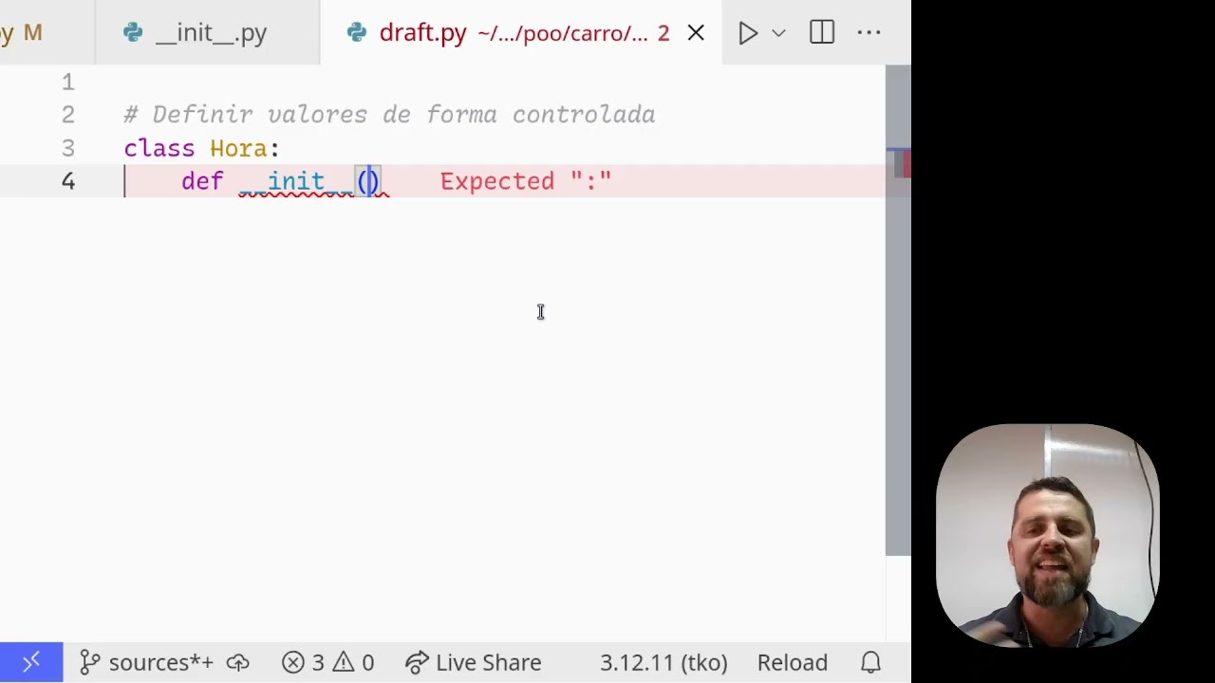1215x683 pixels.
Task: Click the class name Hora
Action: click(238, 149)
